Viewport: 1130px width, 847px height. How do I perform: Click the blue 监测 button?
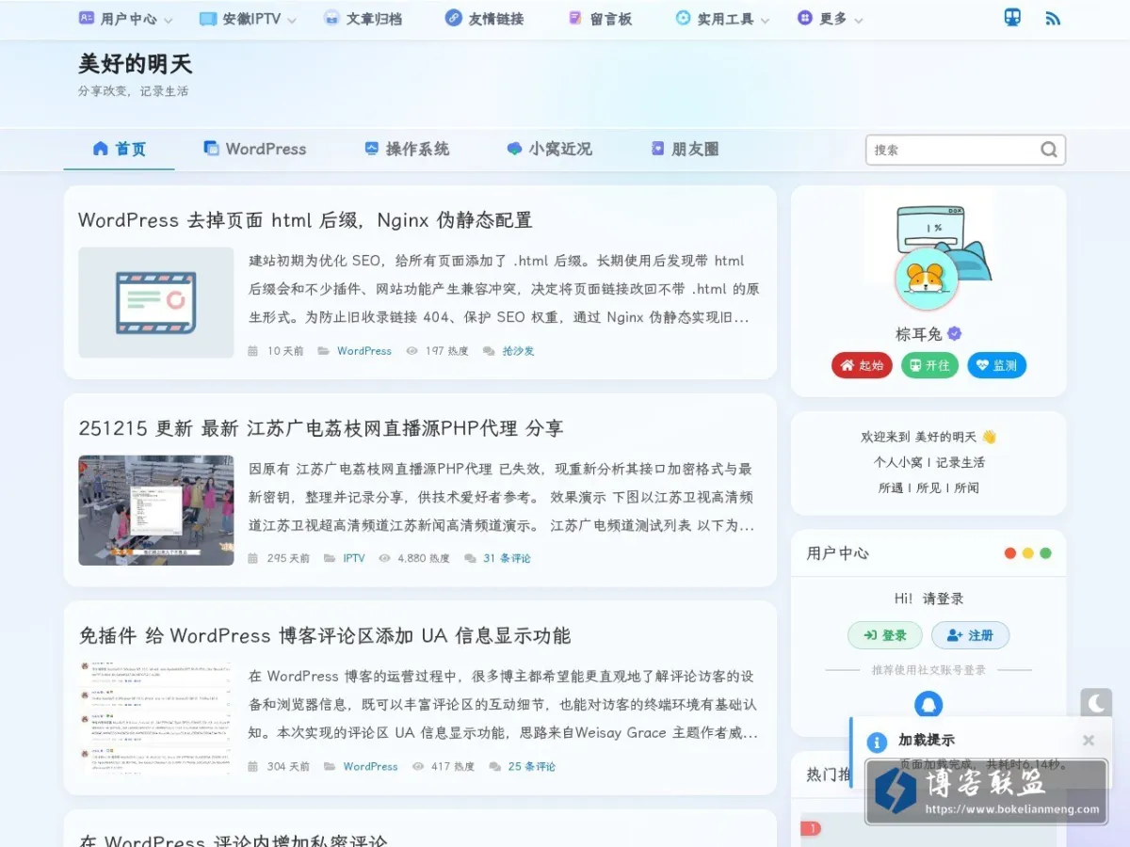pyautogui.click(x=996, y=365)
